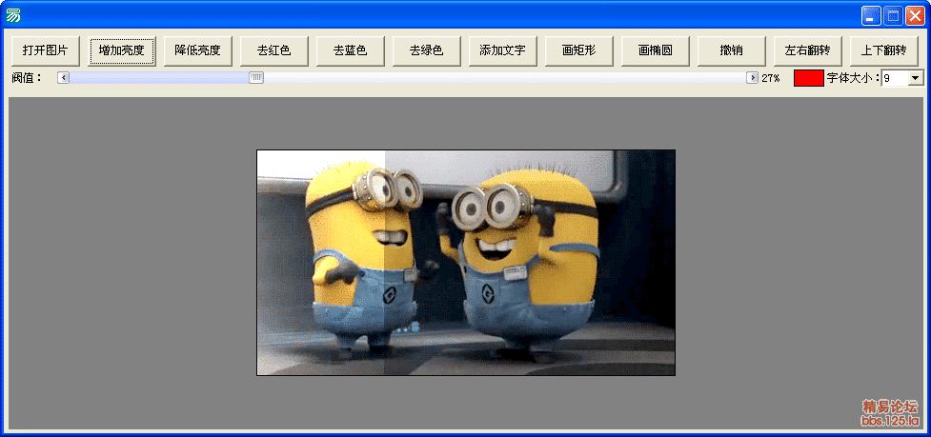931x437 pixels.
Task: Click the threshold slider thumb
Action: point(256,78)
